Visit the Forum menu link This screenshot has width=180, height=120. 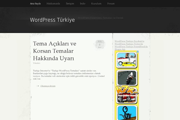point(111,4)
